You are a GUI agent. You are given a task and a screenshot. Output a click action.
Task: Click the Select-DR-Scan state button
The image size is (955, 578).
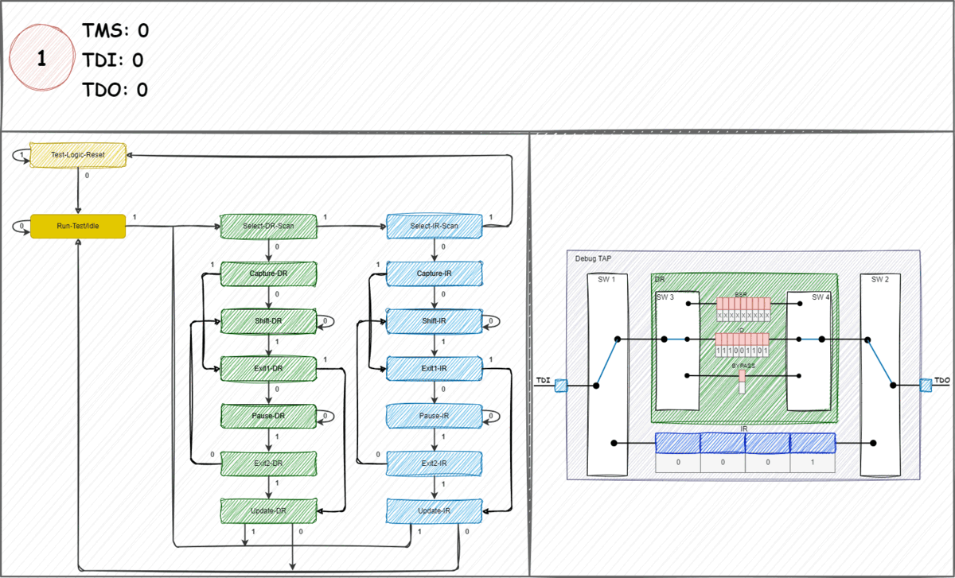coord(268,226)
